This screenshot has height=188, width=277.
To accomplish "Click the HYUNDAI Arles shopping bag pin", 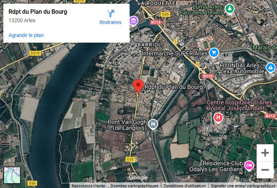I will tap(270, 67).
